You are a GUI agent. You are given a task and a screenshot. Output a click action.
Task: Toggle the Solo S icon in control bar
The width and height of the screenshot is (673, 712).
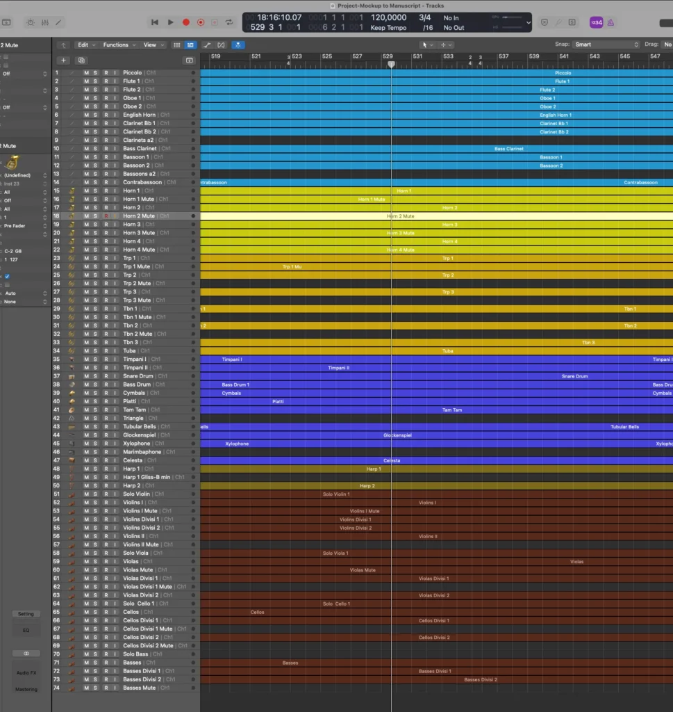click(572, 22)
